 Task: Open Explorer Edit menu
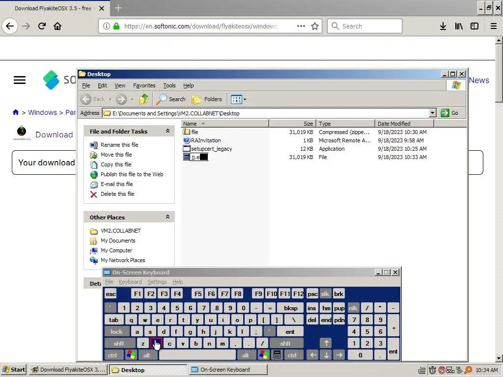102,85
